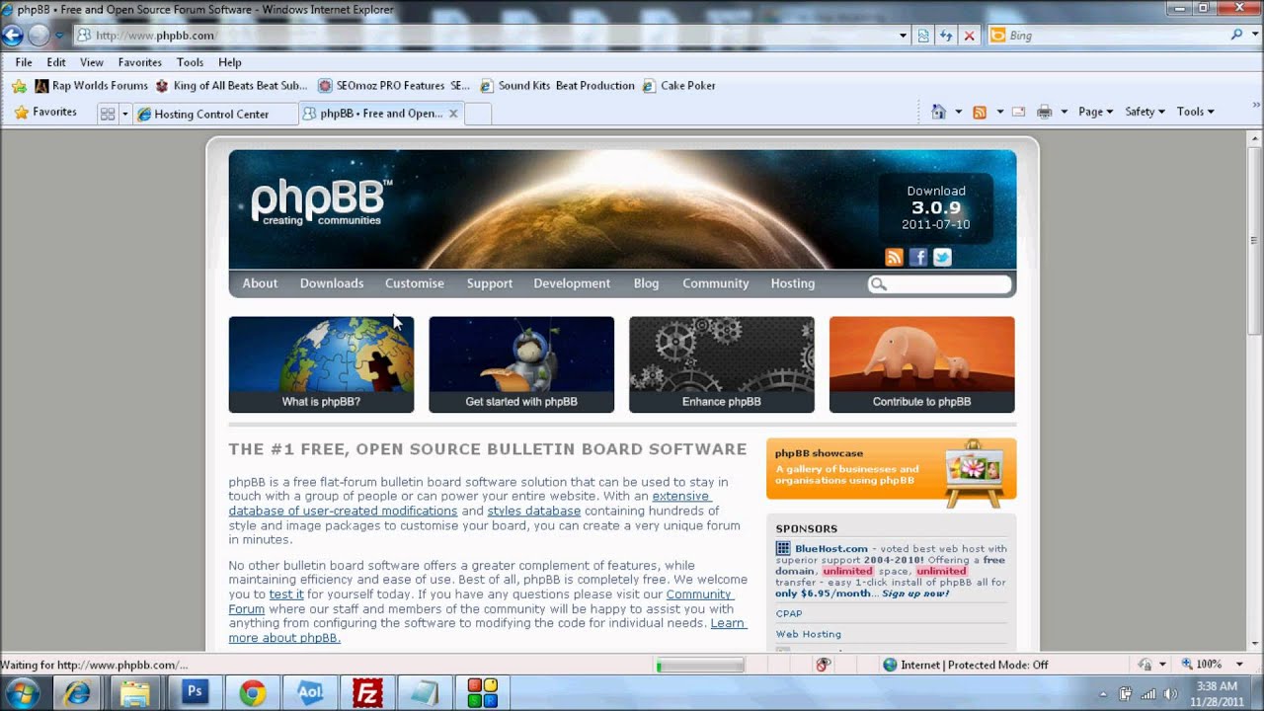The image size is (1264, 711).
Task: Click the phpBB showcase banner
Action: tap(891, 469)
